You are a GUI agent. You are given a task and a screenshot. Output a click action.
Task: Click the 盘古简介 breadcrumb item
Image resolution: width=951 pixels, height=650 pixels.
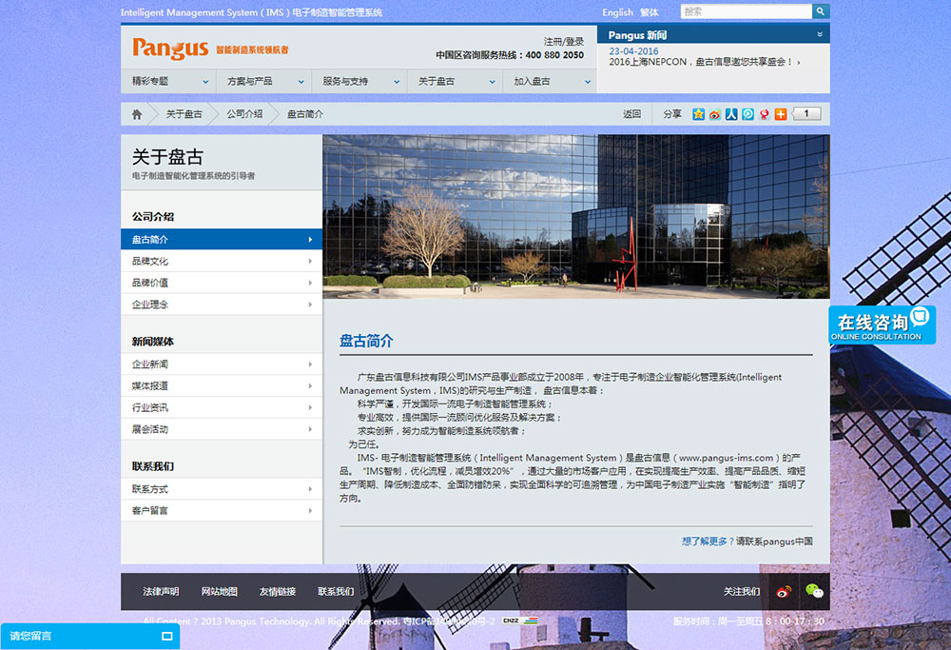[x=305, y=114]
